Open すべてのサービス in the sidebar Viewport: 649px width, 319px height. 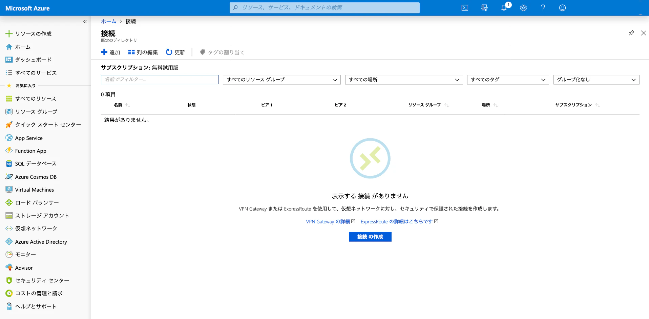coord(36,73)
